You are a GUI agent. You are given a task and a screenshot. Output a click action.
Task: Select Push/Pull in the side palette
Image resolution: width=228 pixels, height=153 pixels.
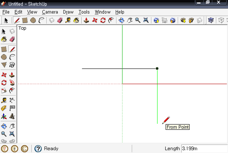coord(12,75)
